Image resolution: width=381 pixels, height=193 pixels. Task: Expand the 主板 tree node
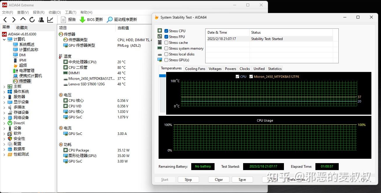4,86
